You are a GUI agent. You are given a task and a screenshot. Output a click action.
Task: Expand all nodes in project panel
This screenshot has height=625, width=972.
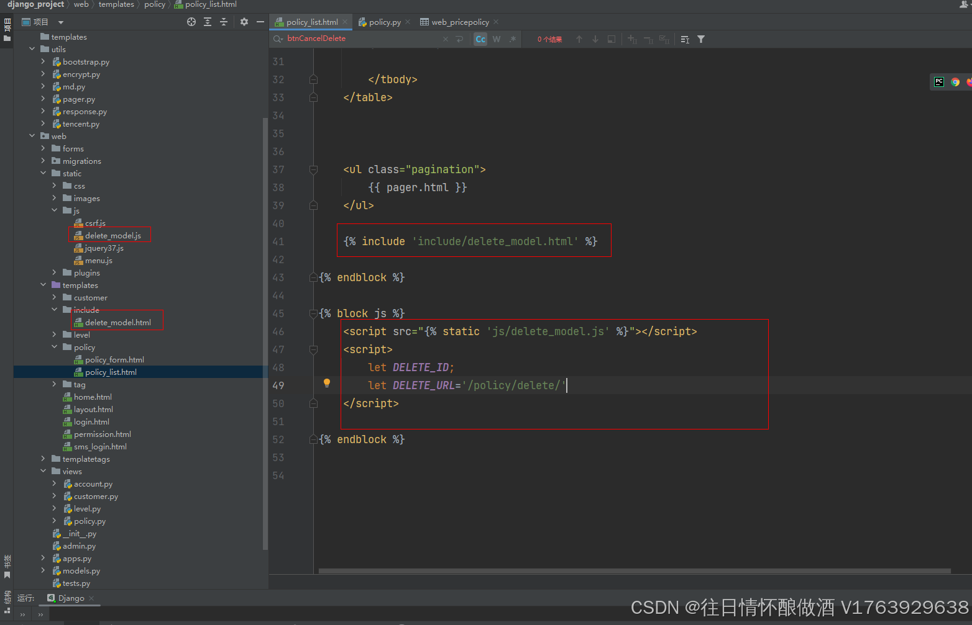(208, 22)
